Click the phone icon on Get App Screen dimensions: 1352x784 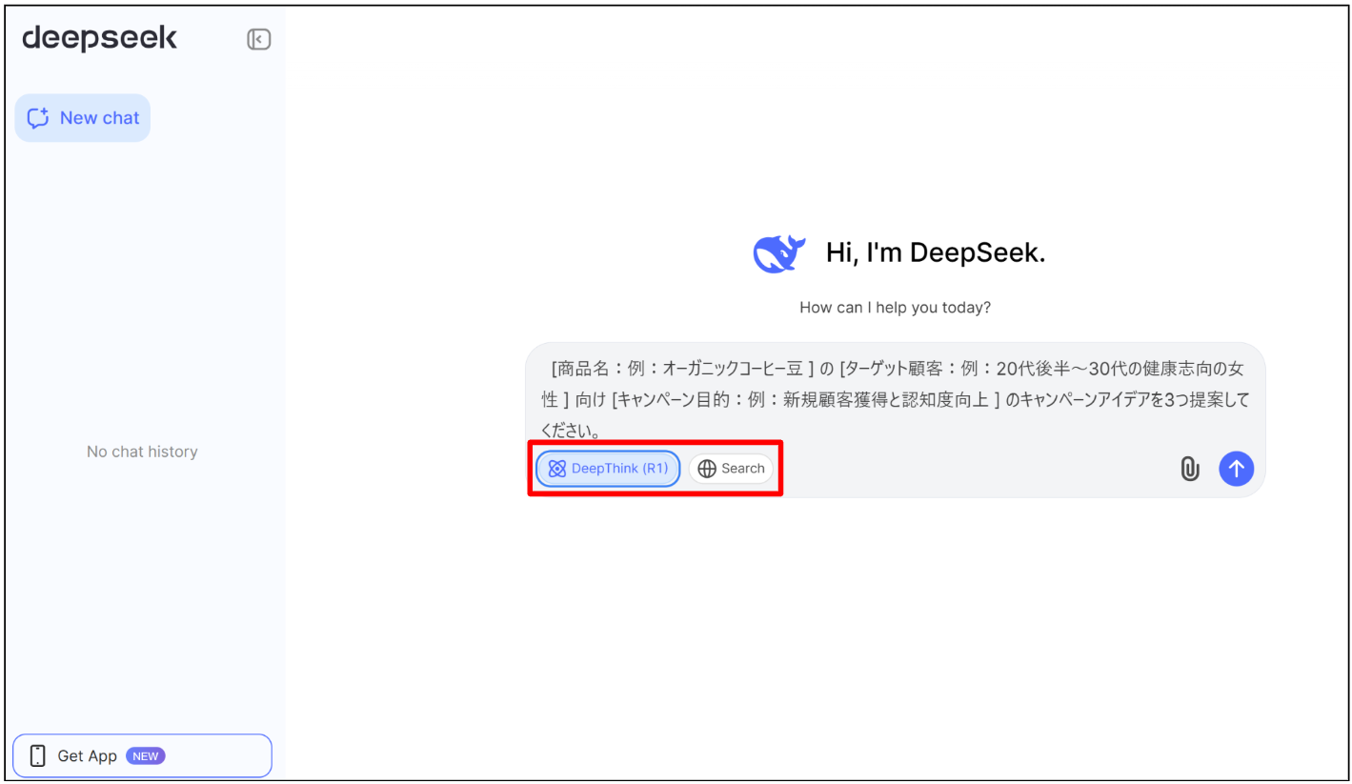(x=38, y=756)
